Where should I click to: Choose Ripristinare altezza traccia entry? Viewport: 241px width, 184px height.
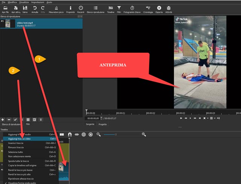[31, 179]
